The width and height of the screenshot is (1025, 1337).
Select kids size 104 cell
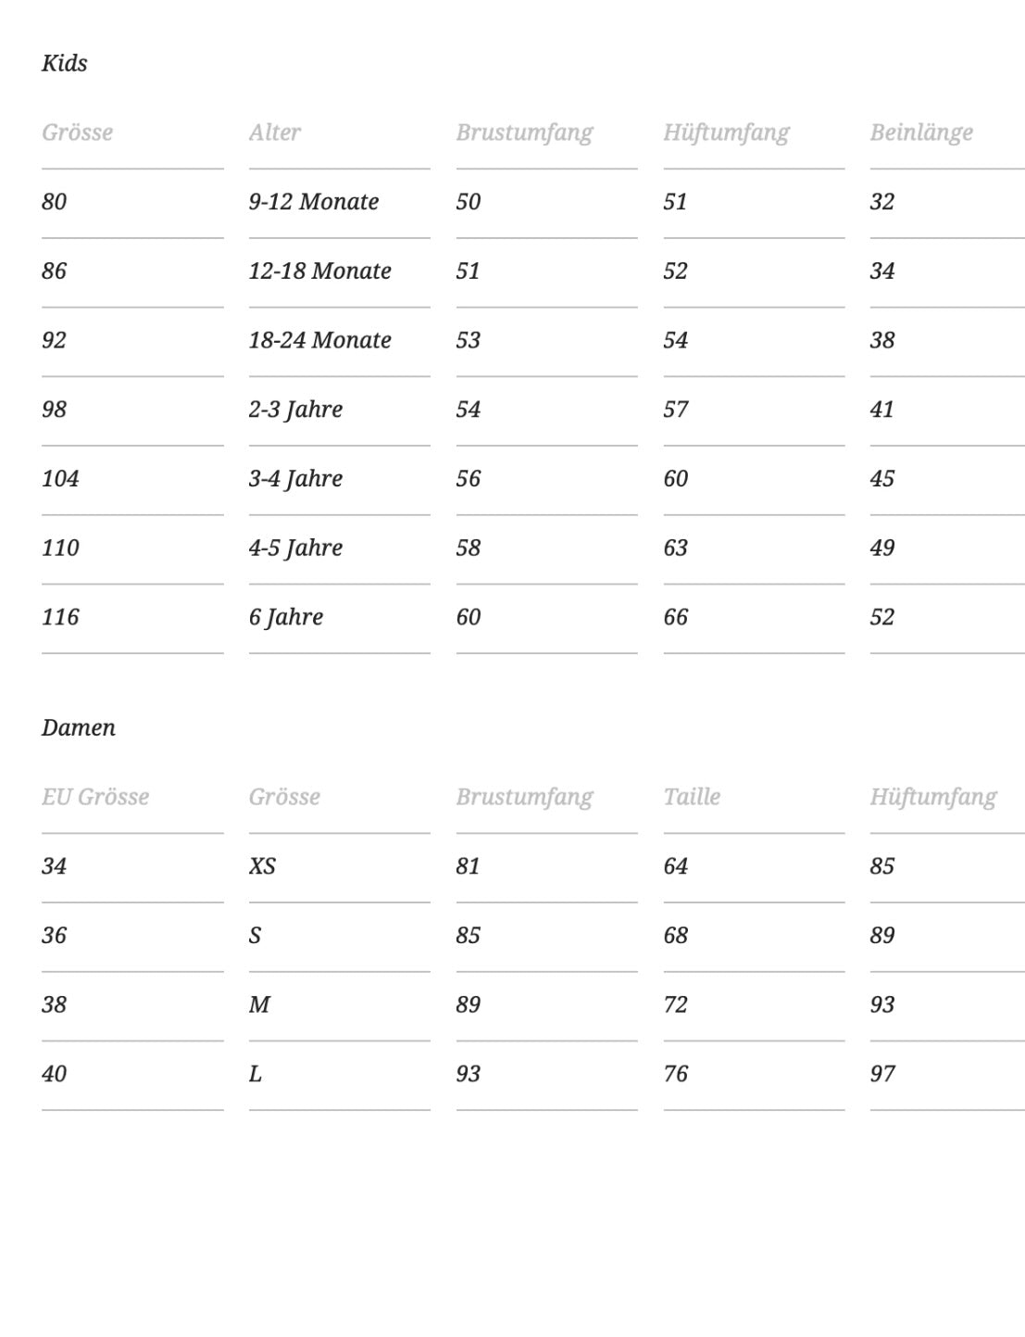(x=61, y=479)
